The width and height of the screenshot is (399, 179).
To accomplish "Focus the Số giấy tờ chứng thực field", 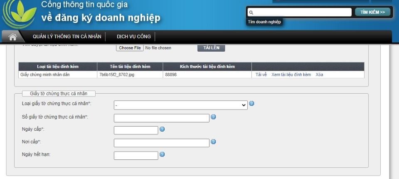I will (x=161, y=118).
